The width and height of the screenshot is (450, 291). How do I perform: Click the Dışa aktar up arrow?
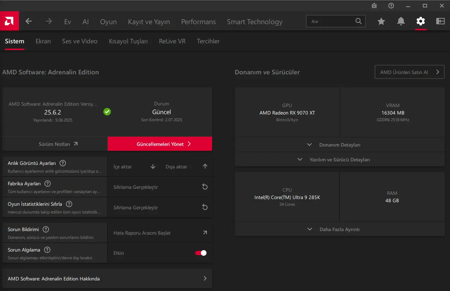coord(205,166)
